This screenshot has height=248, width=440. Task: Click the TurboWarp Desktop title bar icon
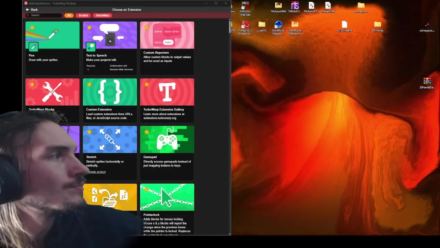click(x=26, y=3)
